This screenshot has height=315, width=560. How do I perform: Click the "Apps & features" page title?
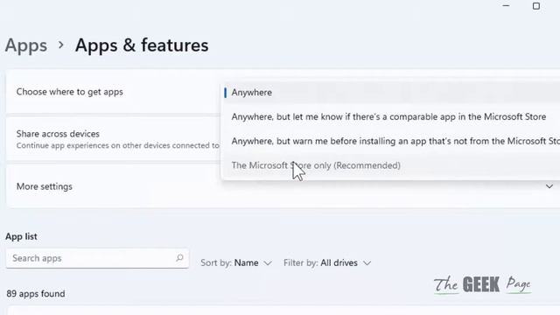point(142,45)
